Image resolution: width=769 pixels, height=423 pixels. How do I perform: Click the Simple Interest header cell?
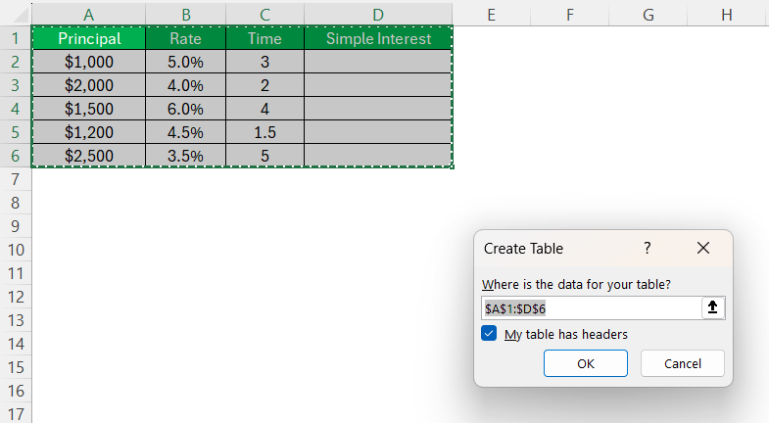pos(378,38)
